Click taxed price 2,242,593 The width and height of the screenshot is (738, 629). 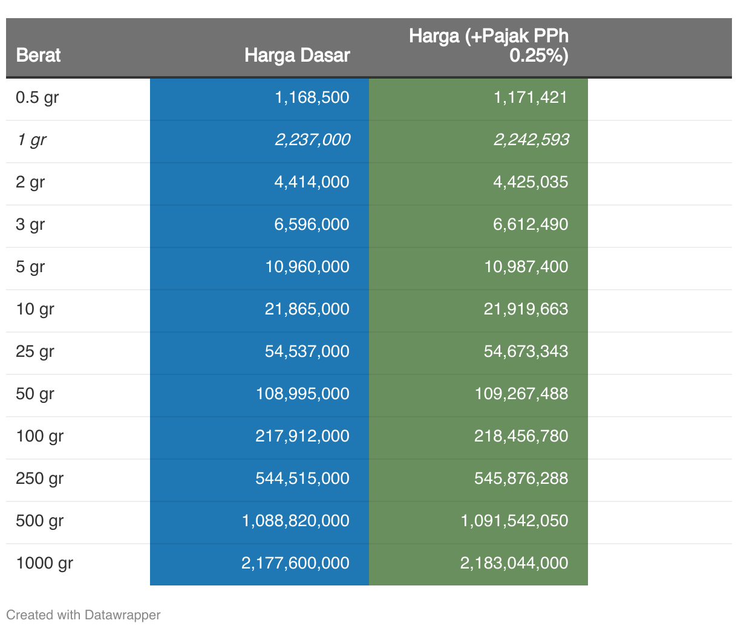531,140
